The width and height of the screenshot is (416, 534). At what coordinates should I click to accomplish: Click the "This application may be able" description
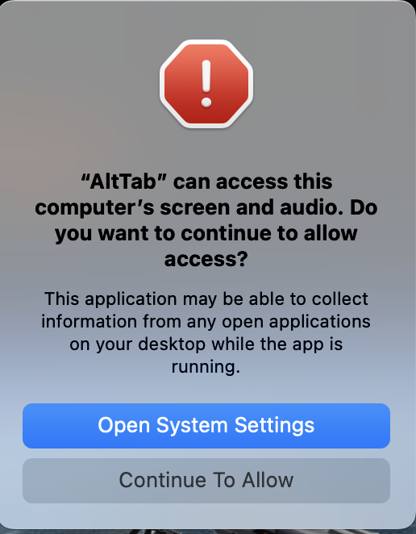[x=206, y=332]
